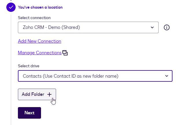The height and width of the screenshot is (125, 180).
Task: Click the purple checkmark step icon
Action: tap(11, 7)
